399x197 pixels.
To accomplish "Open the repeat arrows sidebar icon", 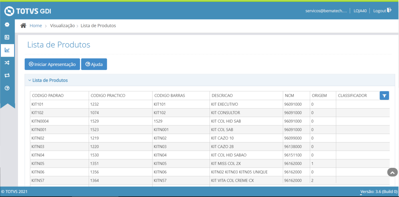I will point(7,76).
